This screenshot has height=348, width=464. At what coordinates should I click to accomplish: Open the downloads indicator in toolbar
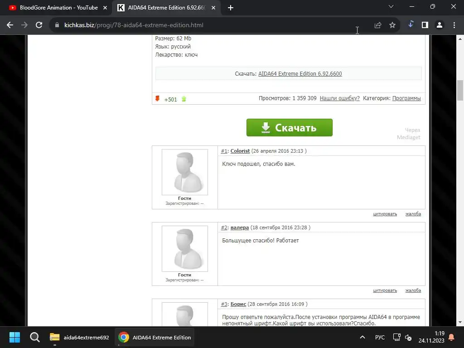[411, 24]
